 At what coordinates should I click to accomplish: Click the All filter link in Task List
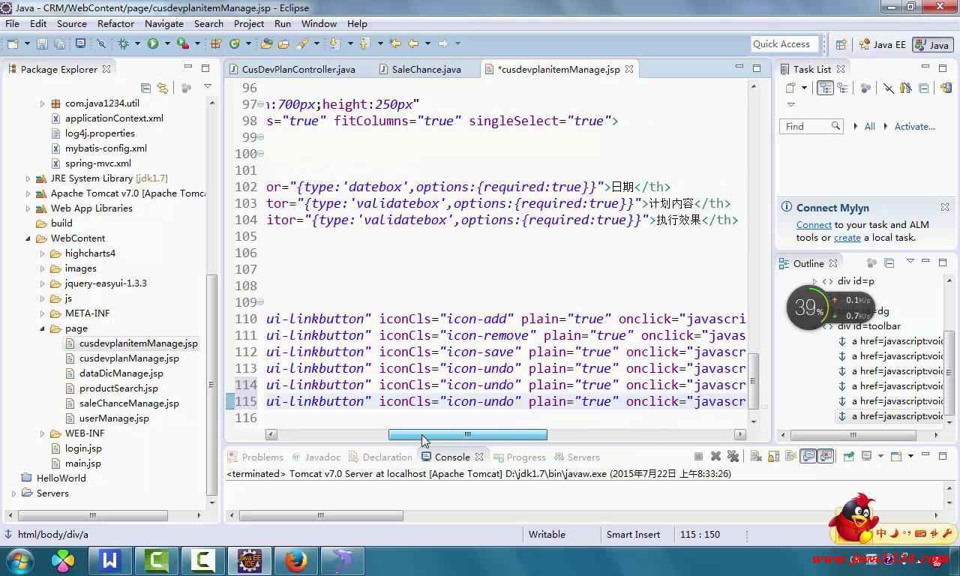(869, 126)
